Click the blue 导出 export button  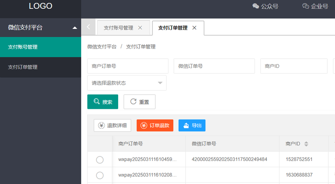(x=192, y=125)
